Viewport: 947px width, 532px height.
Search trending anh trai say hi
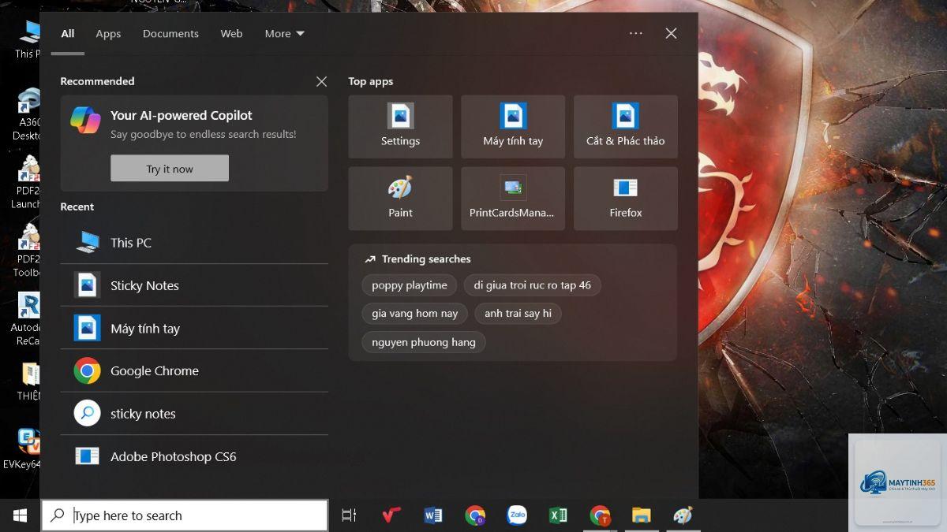518,313
